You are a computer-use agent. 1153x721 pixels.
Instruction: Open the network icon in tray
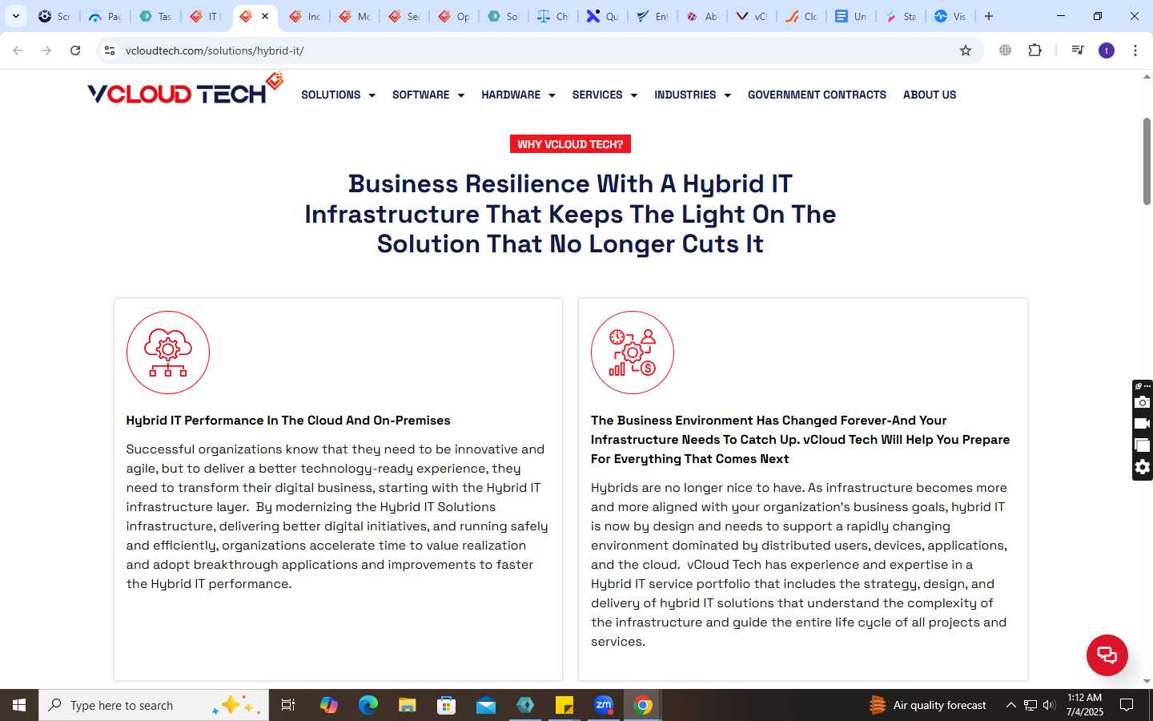point(1030,705)
